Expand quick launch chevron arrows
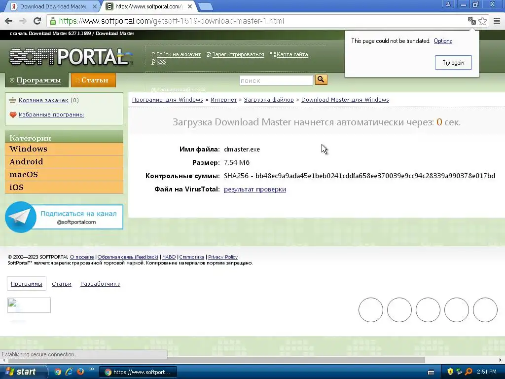 tap(92, 369)
